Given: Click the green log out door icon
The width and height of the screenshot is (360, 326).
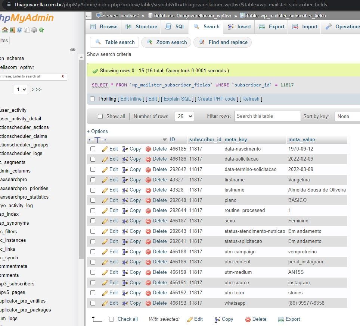Looking at the screenshot, I should [x=12, y=30].
